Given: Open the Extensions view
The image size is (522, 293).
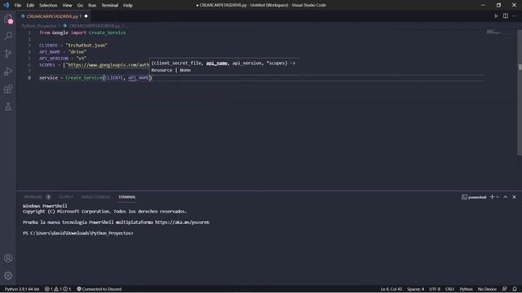Looking at the screenshot, I should tap(8, 89).
